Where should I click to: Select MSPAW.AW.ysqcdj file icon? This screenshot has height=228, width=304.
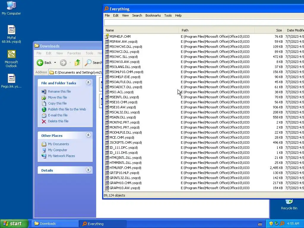107,42
